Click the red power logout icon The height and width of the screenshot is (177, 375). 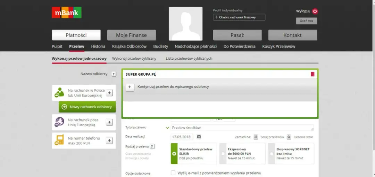(x=315, y=11)
